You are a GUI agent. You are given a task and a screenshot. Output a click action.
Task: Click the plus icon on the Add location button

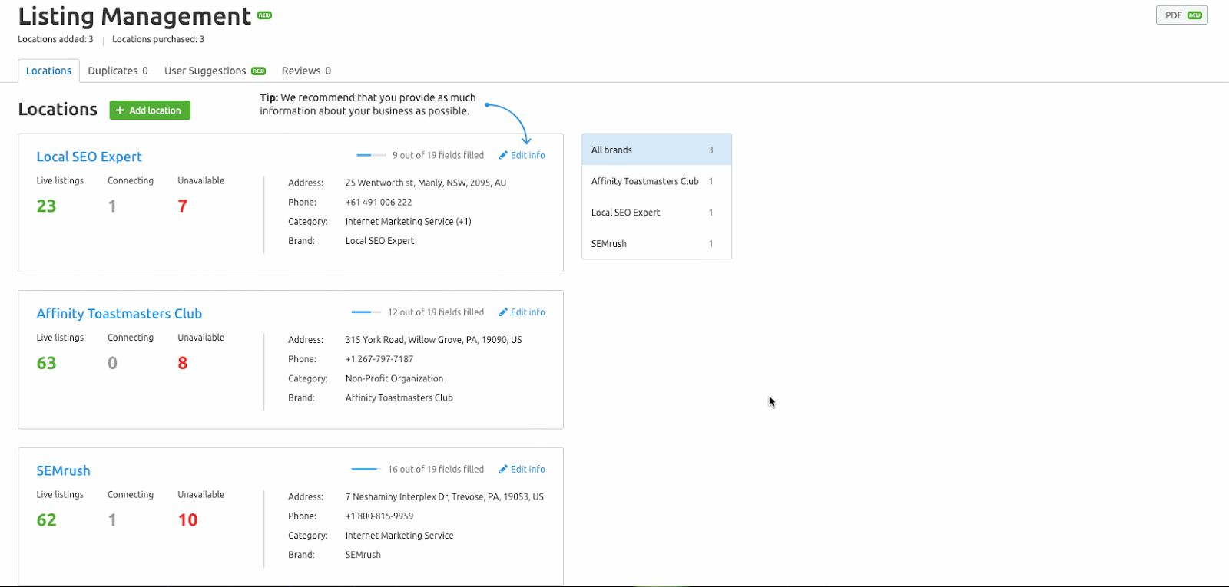click(120, 110)
